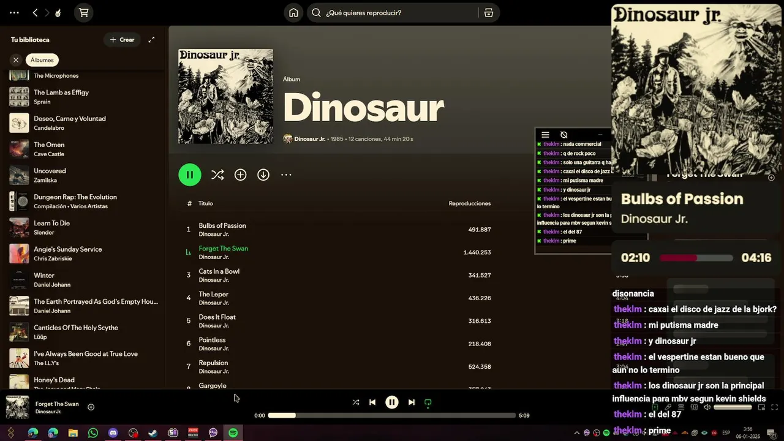This screenshot has height=441, width=784.
Task: Click the Crear button in library
Action: (x=123, y=40)
